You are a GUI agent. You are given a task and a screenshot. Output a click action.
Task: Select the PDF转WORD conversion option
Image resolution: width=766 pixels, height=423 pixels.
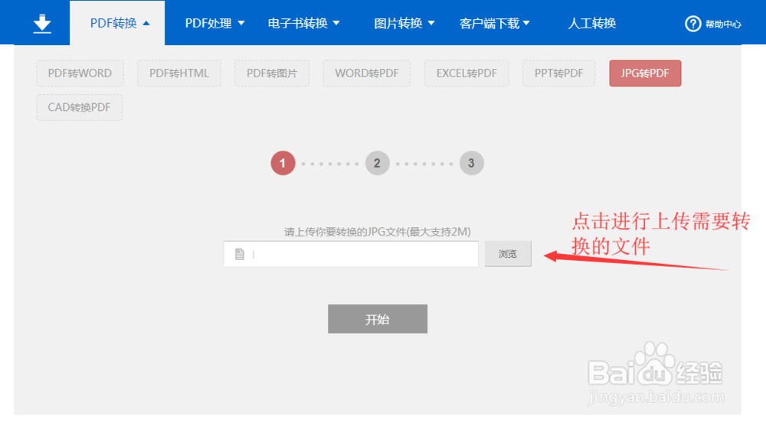tap(80, 73)
